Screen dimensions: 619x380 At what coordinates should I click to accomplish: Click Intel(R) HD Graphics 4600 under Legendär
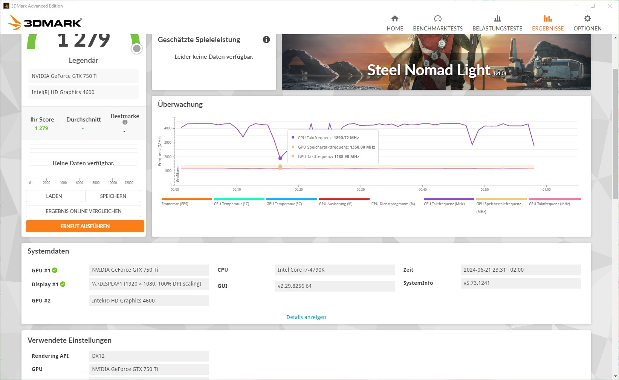coord(84,92)
